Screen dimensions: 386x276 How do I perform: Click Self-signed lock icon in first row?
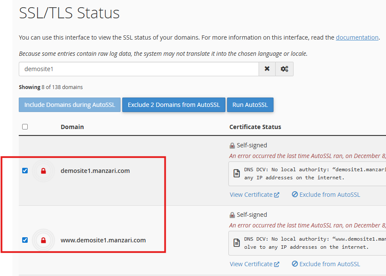click(232, 145)
